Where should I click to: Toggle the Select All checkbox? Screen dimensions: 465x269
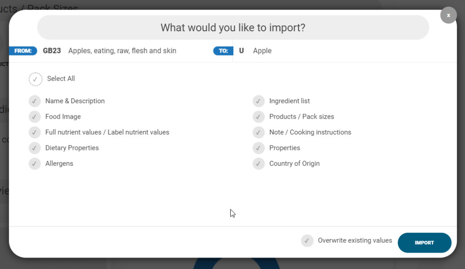(x=35, y=79)
